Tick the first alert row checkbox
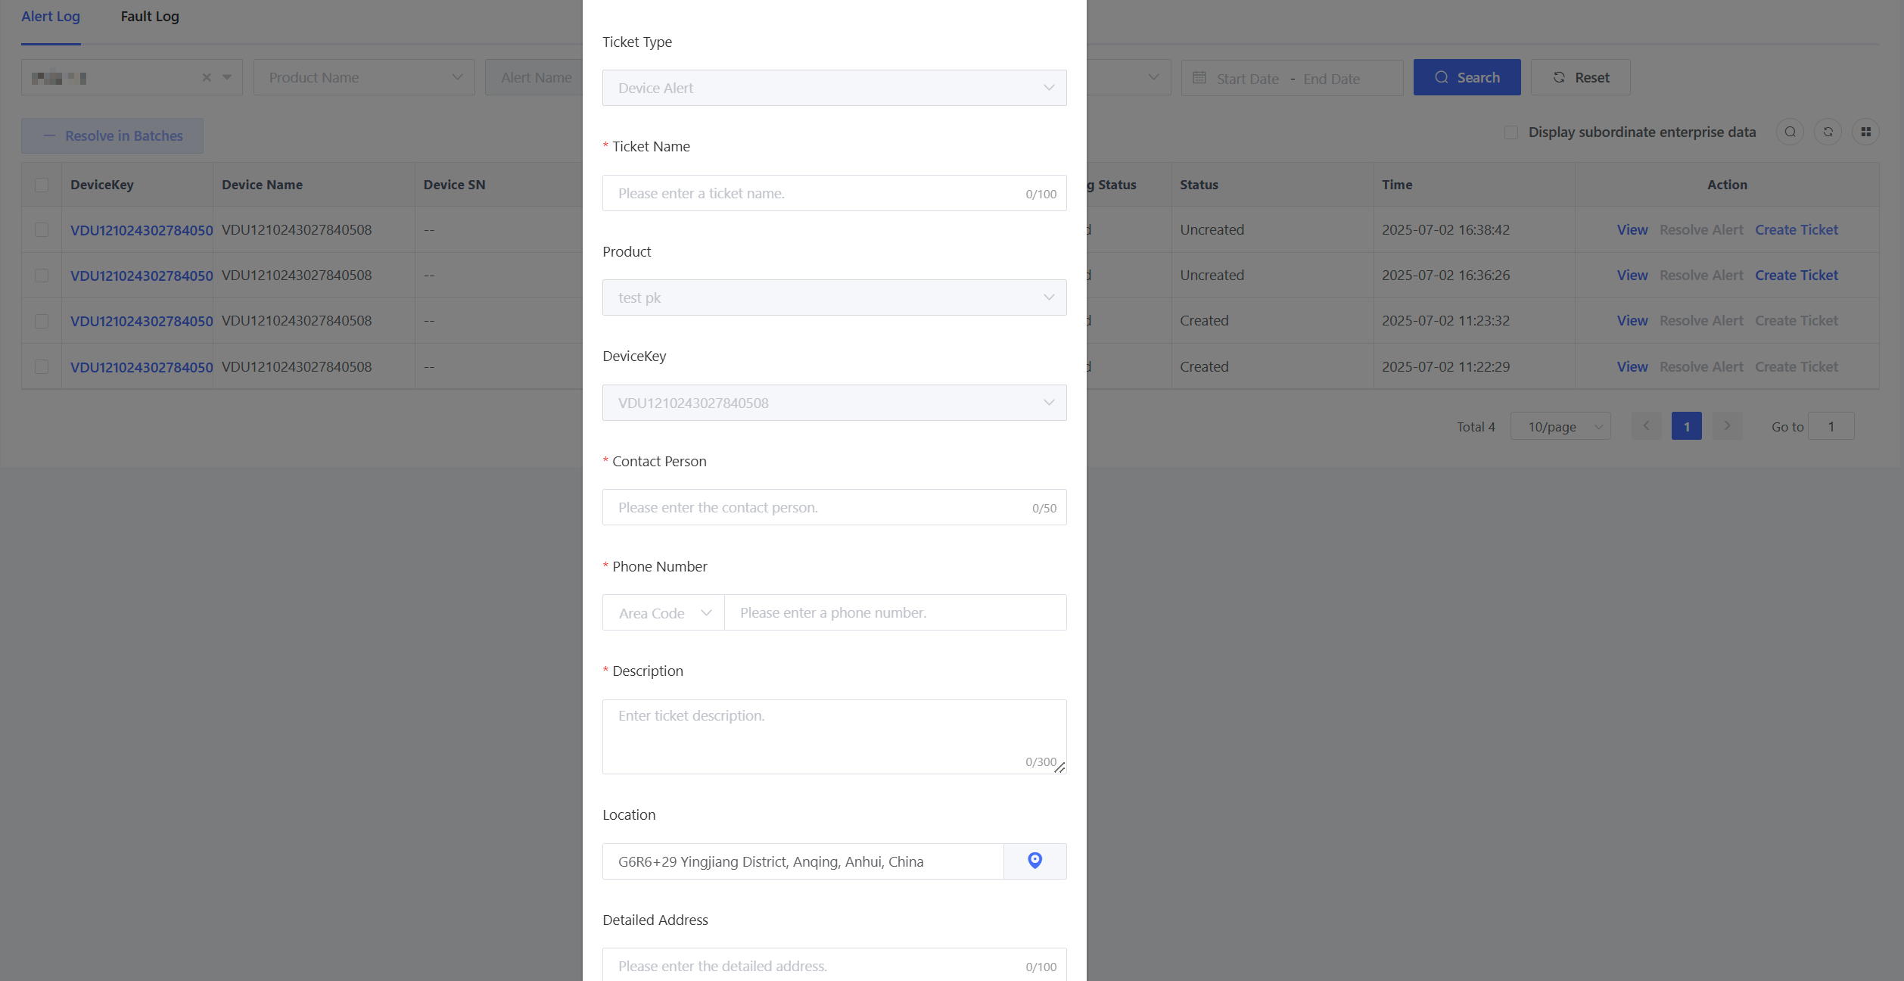The height and width of the screenshot is (981, 1904). coord(42,230)
